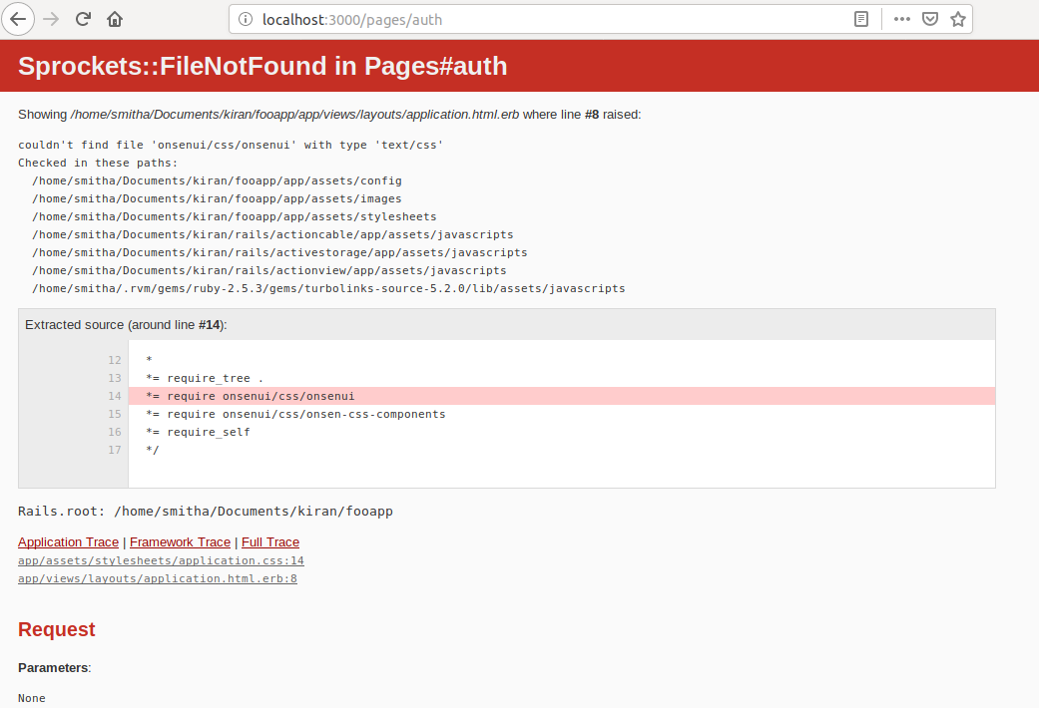Bookmark the page with the star icon
1039x708 pixels.
point(958,18)
